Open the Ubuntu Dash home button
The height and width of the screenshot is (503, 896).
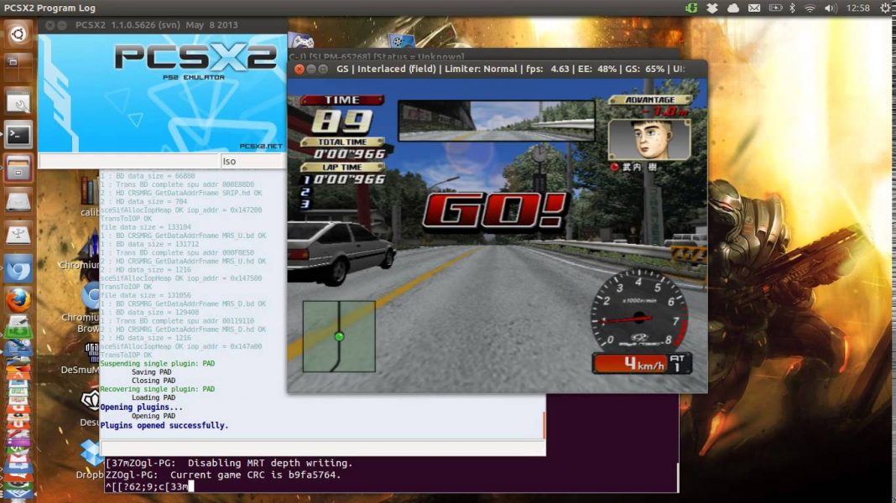tap(18, 34)
